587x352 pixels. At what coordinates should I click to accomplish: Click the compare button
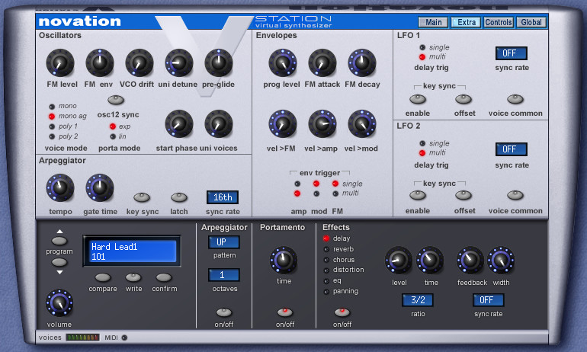tap(103, 277)
